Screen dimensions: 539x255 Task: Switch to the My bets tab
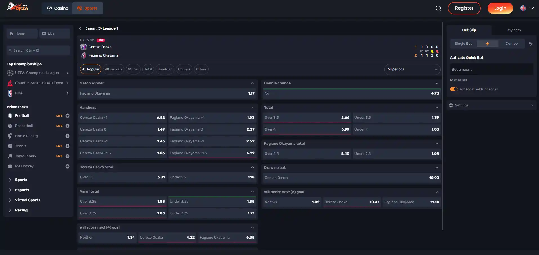pos(514,30)
